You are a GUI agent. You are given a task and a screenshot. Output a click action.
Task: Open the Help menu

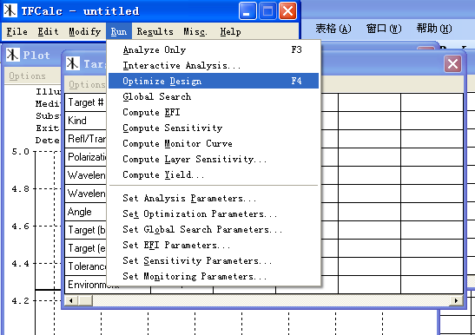230,31
